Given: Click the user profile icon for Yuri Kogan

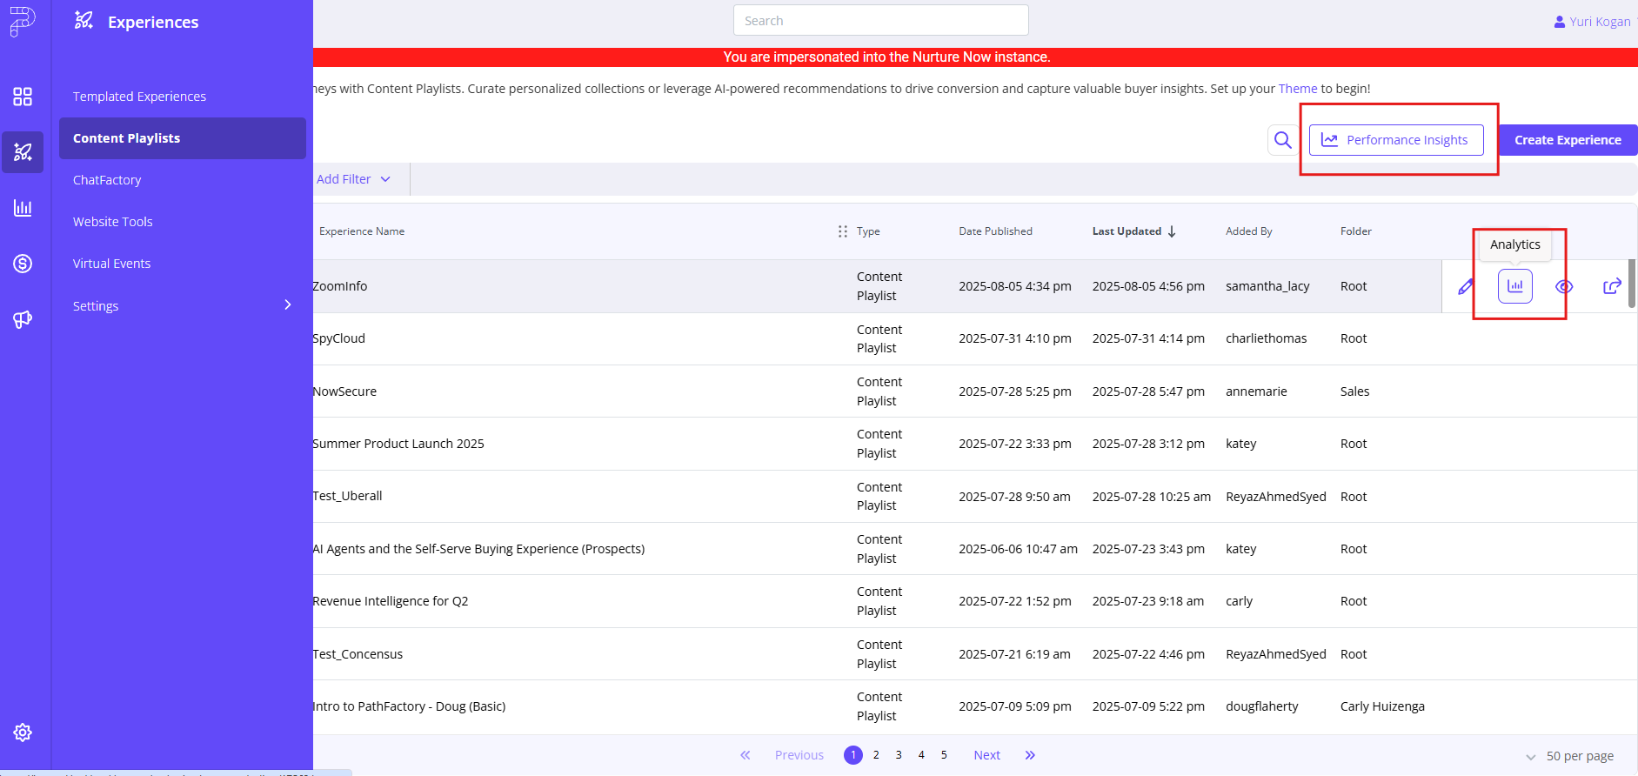Looking at the screenshot, I should pos(1559,22).
